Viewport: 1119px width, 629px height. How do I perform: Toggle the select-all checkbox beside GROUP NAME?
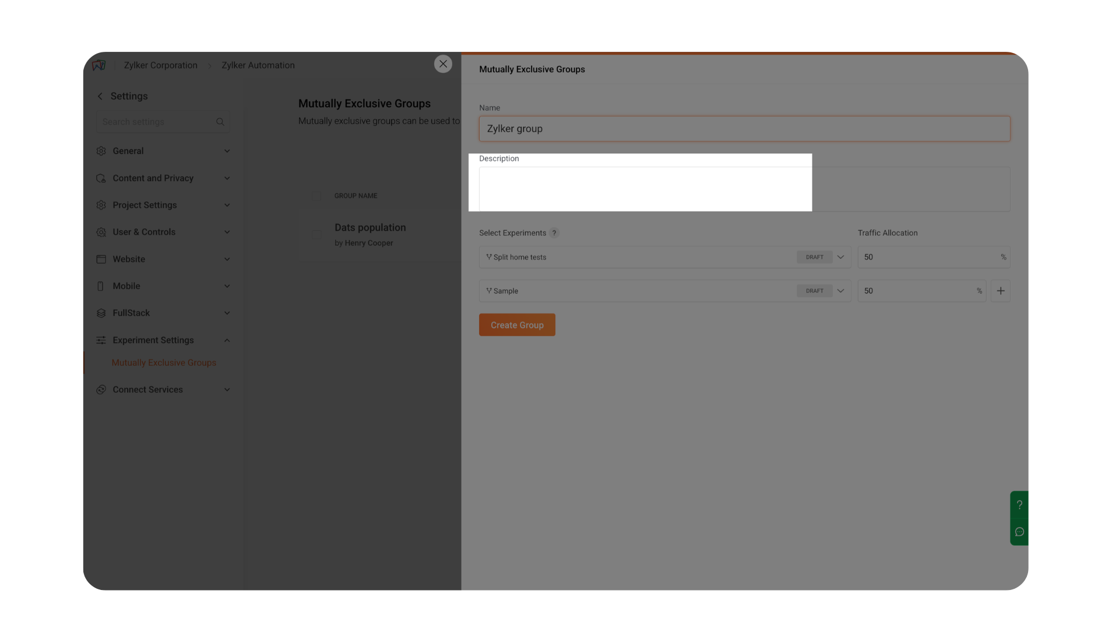pyautogui.click(x=316, y=196)
